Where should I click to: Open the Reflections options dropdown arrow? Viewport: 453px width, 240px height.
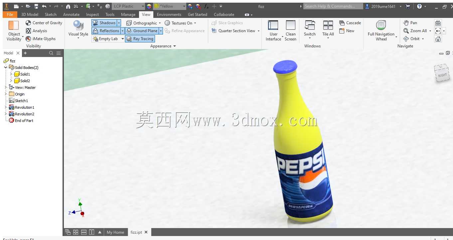pos(122,31)
